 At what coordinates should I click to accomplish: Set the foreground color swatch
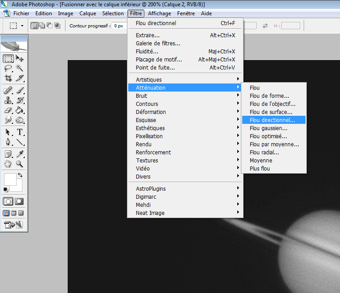click(x=10, y=179)
